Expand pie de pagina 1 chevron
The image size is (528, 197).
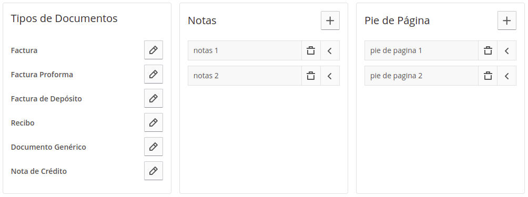[507, 51]
